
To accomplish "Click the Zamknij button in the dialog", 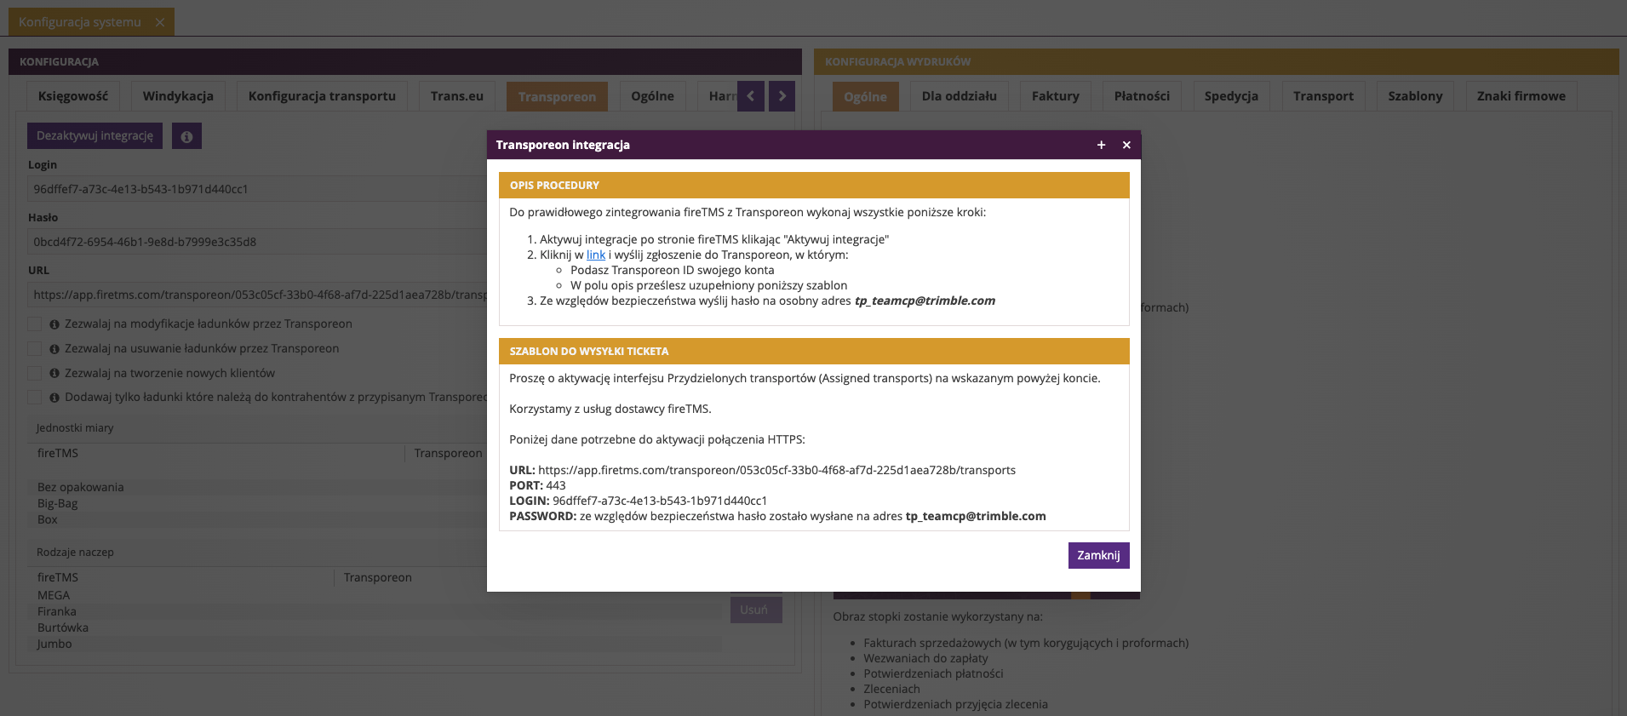I will pos(1098,555).
